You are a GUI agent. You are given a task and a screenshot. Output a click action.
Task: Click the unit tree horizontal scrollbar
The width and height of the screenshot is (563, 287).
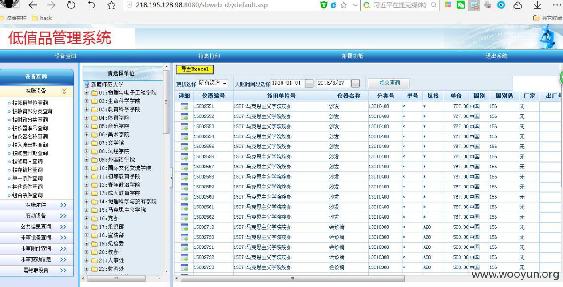[x=116, y=279]
